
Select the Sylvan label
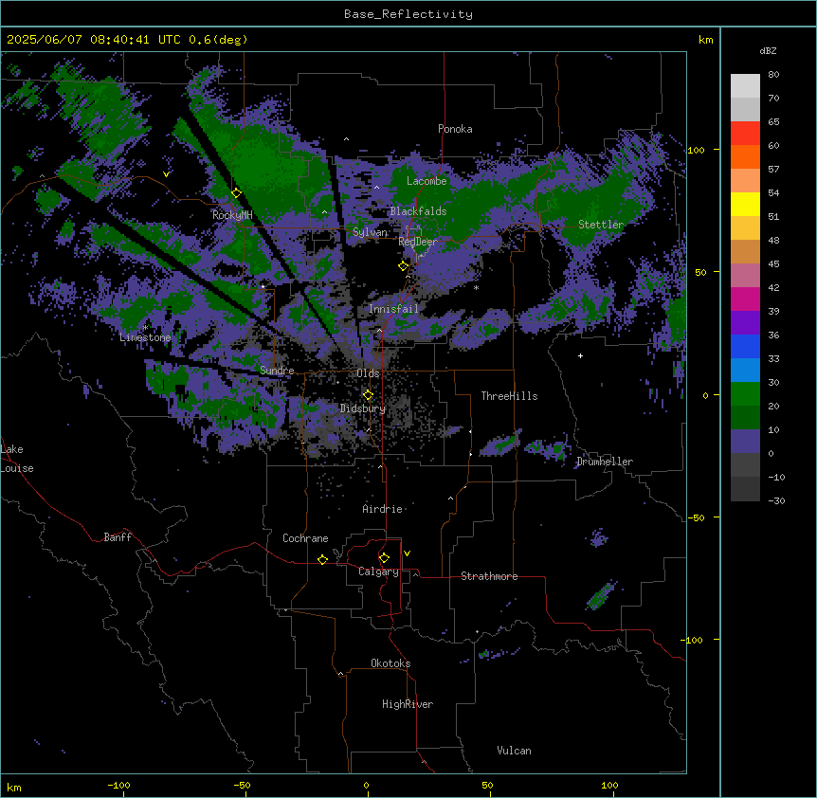[x=370, y=232]
